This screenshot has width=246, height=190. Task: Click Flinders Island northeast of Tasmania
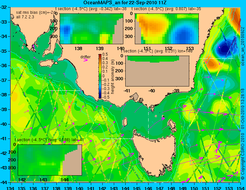click(172, 124)
